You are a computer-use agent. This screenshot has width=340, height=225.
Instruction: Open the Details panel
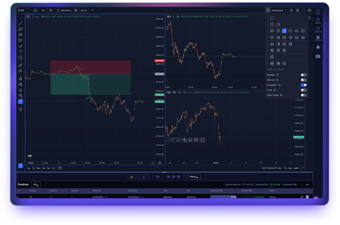coord(318,21)
